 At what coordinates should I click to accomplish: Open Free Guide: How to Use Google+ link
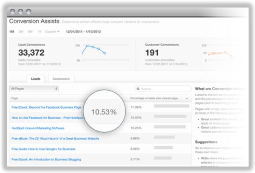[x=43, y=149]
